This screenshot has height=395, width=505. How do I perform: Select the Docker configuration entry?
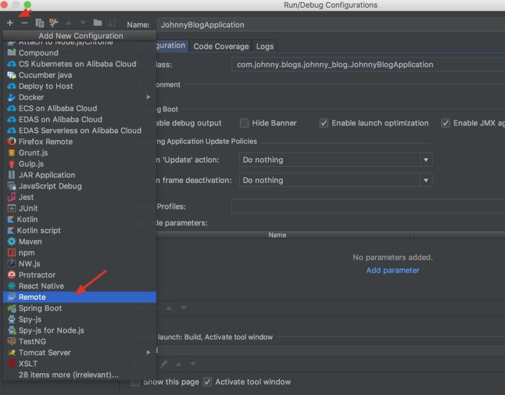[79, 97]
